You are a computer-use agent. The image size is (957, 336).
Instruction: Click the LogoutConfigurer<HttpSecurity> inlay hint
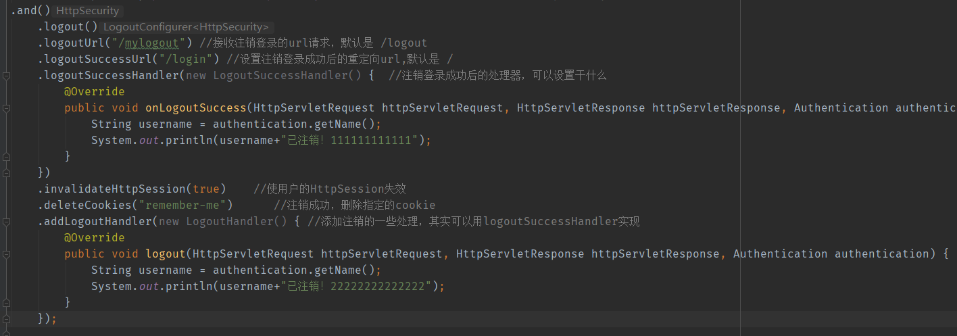186,27
